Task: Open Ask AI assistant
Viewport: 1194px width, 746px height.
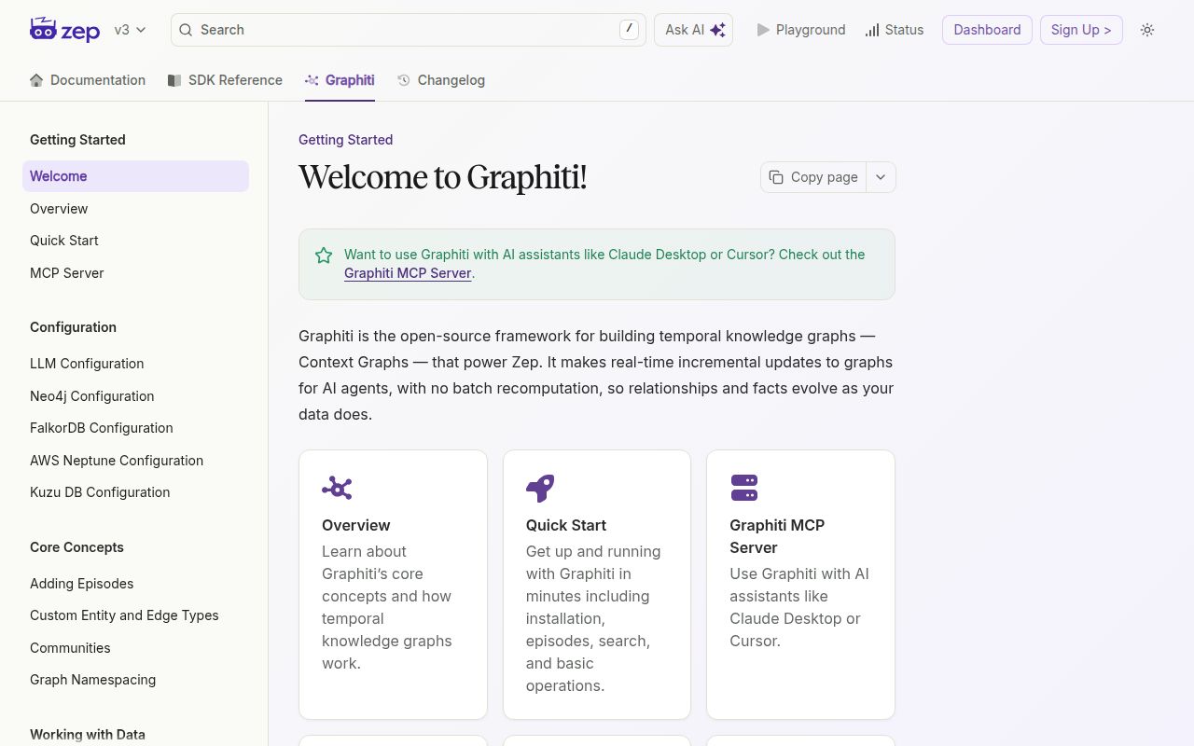Action: coord(693,30)
